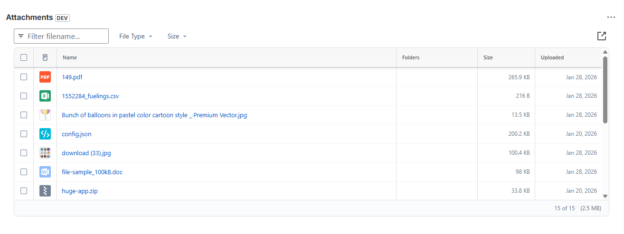Open the config.json file link
Screen dimensions: 624x234
76,134
